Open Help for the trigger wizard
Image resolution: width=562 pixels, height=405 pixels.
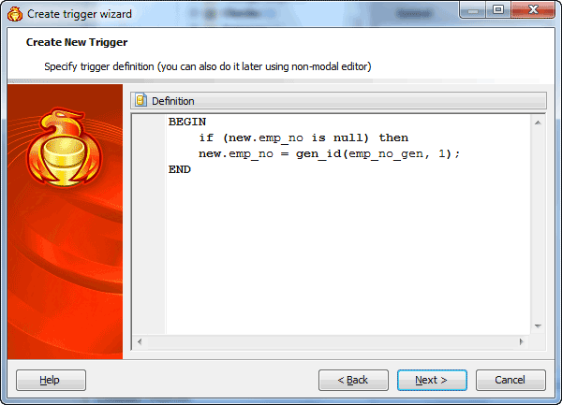tap(51, 380)
